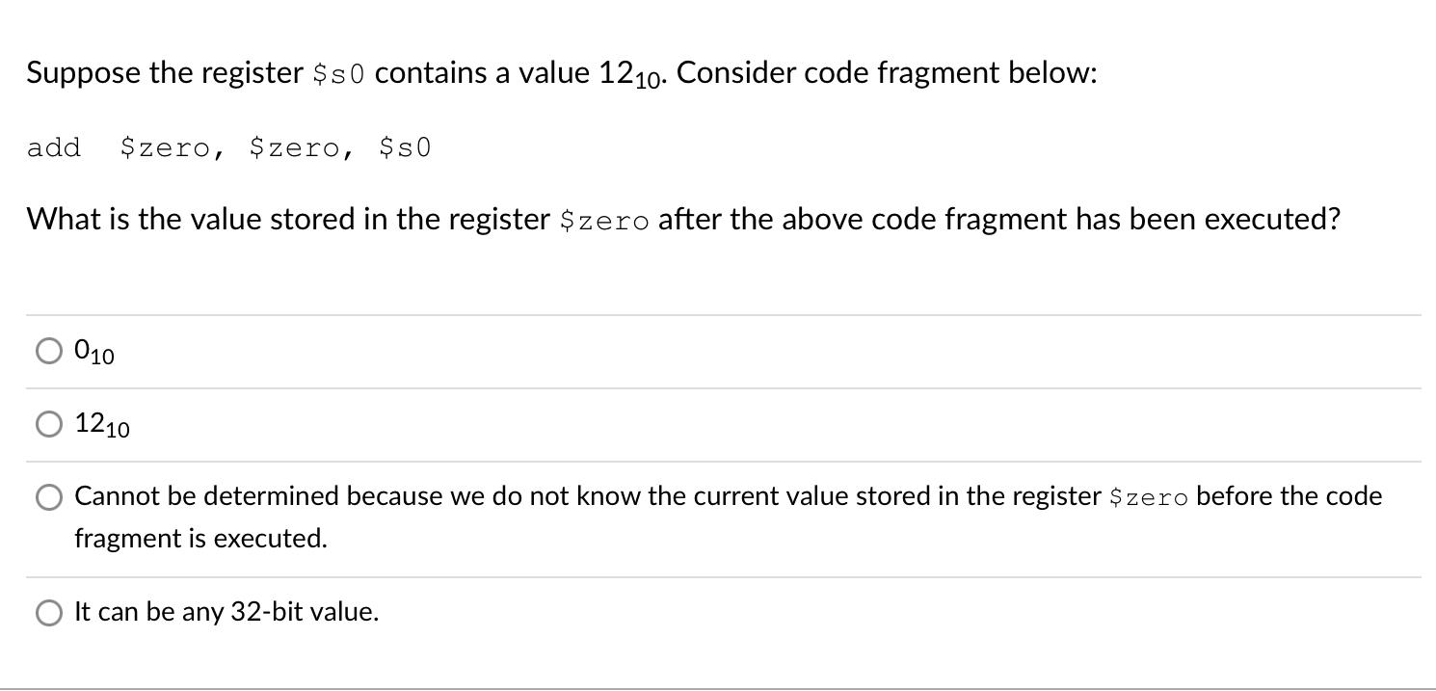1436x691 pixels.
Task: Select the radio button for 0₁₀
Action: 49,350
